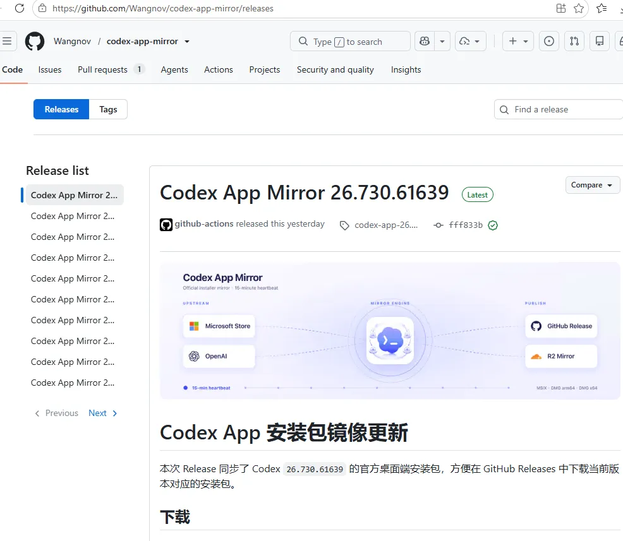Open the Codex App Mirror 26.730.61639 title
This screenshot has width=623, height=541.
304,193
